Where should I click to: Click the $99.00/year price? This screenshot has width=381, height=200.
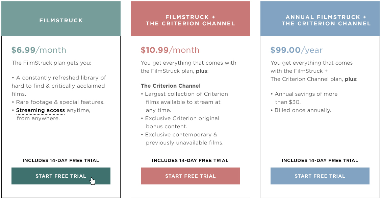coord(296,50)
